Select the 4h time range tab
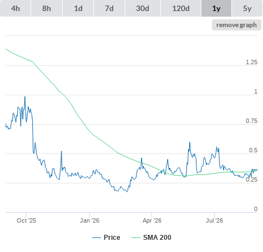 [16, 8]
